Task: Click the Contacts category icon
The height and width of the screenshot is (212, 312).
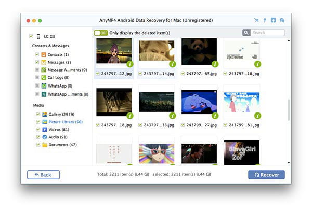Action: click(44, 54)
